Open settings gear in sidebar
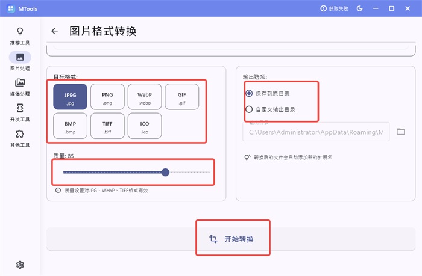 tap(20, 265)
